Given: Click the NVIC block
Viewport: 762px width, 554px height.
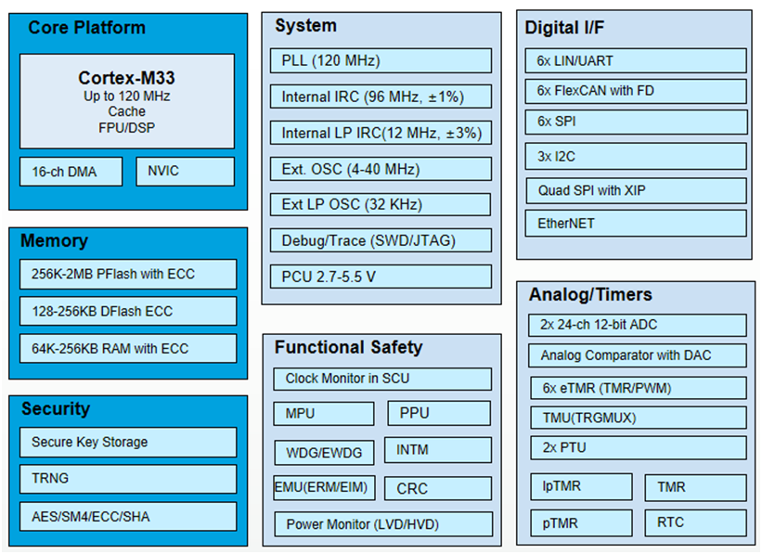Looking at the screenshot, I should pyautogui.click(x=186, y=172).
